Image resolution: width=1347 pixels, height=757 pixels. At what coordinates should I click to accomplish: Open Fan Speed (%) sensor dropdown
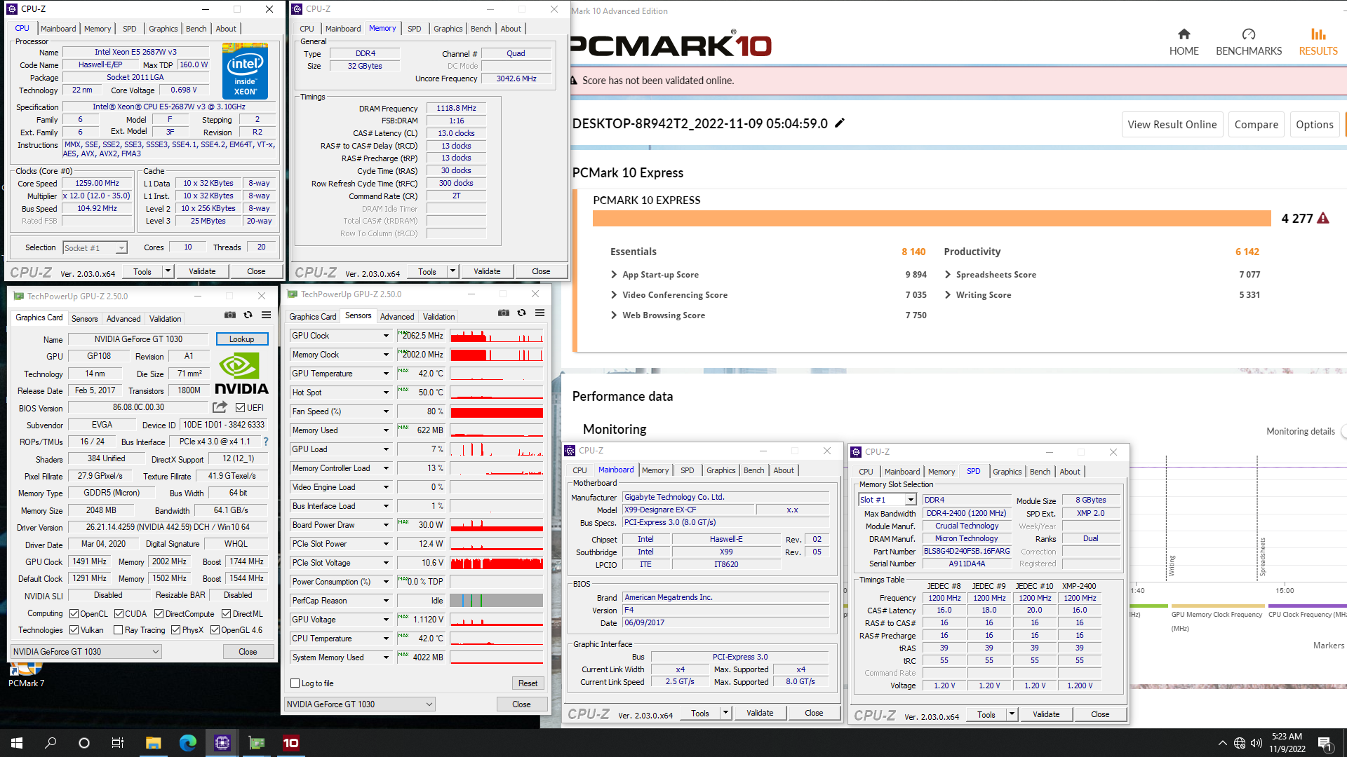385,411
